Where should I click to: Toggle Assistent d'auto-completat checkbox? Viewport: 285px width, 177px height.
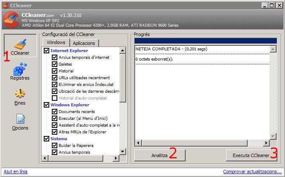pos(54,125)
